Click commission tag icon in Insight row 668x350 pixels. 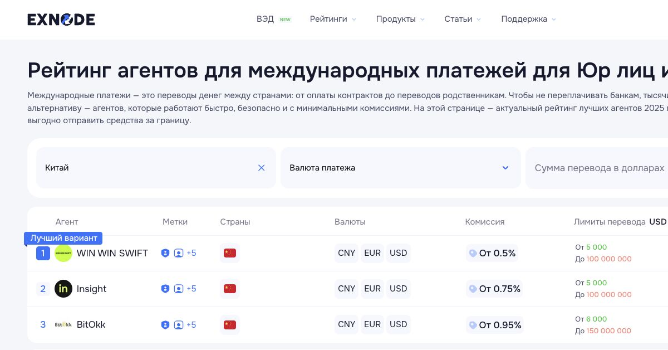[473, 289]
